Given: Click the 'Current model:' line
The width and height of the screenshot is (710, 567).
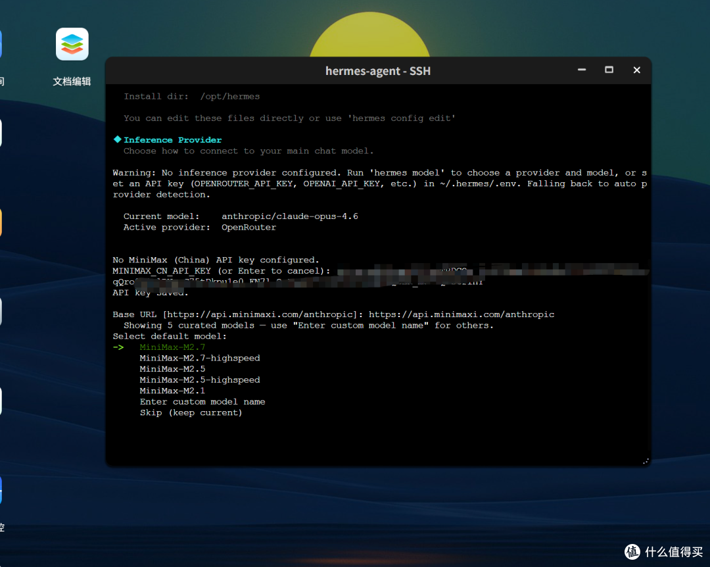Looking at the screenshot, I should click(241, 216).
